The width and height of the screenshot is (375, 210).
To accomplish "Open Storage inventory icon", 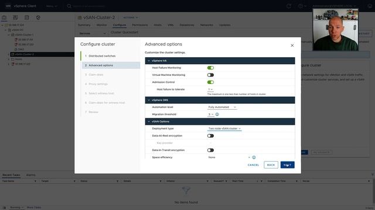I will [26, 17].
